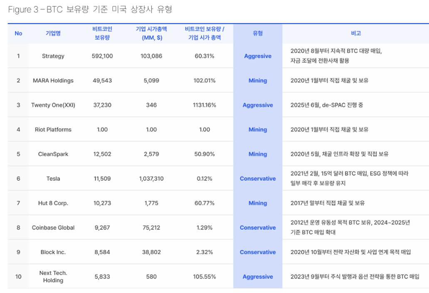Select the Block Inc. company cell
Image resolution: width=429 pixels, height=293 pixels.
point(53,252)
